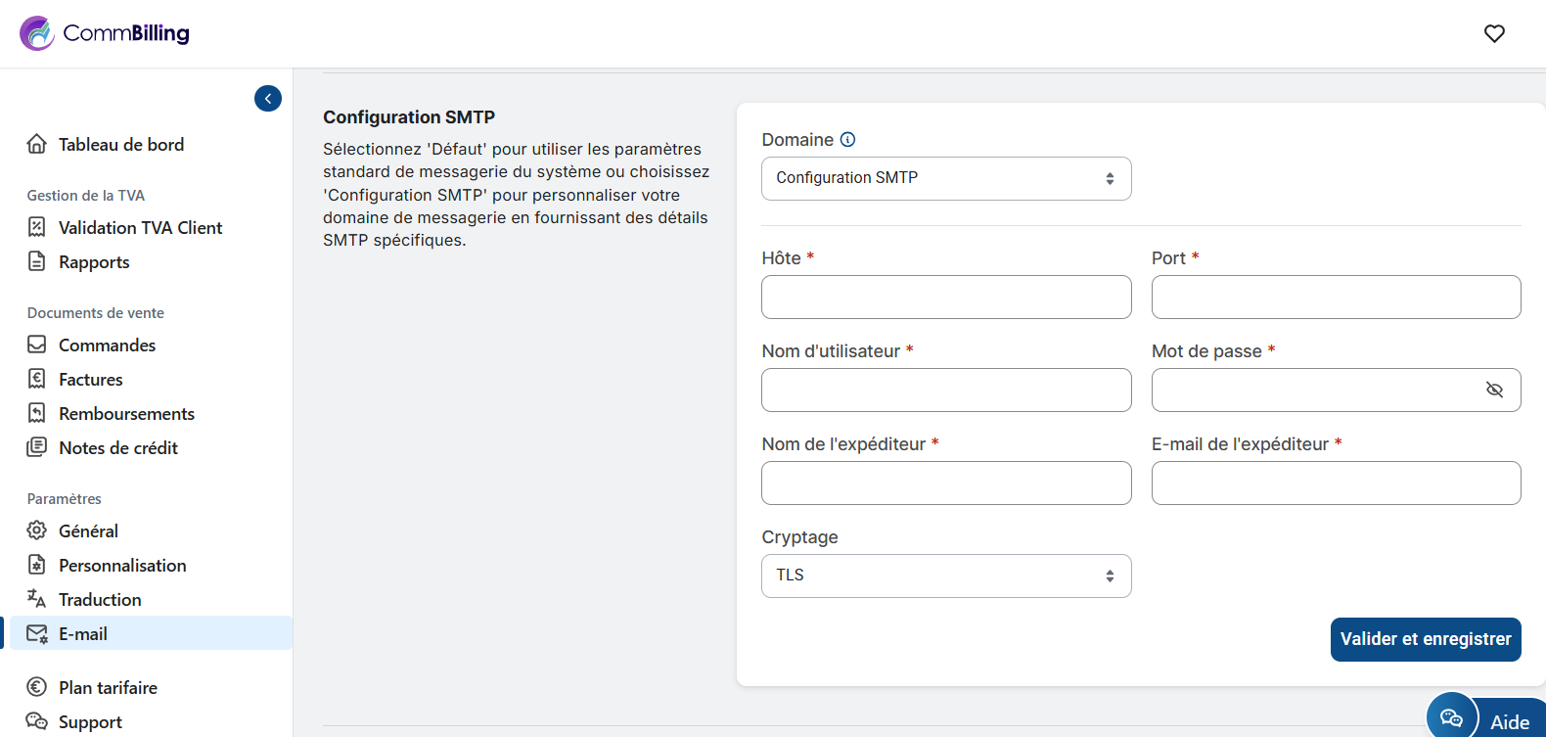
Task: Click the Factures euro document icon
Action: click(37, 379)
